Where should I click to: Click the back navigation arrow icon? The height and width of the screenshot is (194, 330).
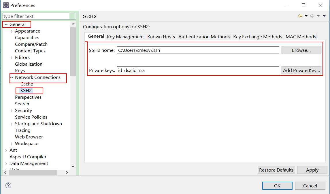pyautogui.click(x=300, y=16)
